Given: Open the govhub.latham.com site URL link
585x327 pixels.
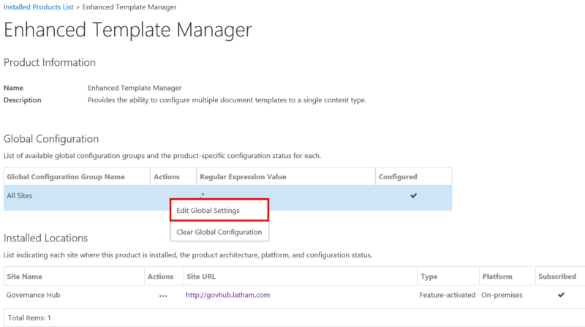Looking at the screenshot, I should [227, 295].
